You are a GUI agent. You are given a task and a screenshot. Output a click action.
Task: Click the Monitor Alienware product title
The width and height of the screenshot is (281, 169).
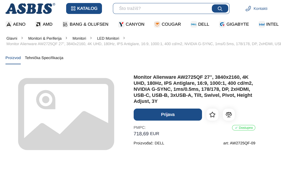[193, 89]
